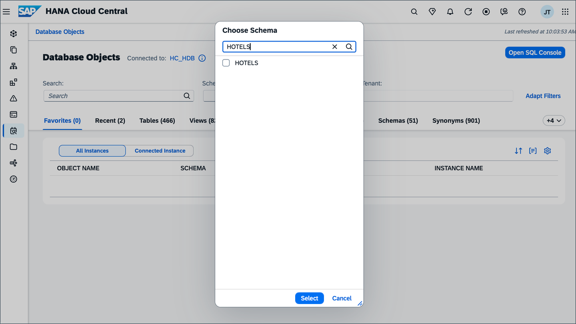Open the Schemas (51) tab
The image size is (576, 324).
pyautogui.click(x=398, y=121)
